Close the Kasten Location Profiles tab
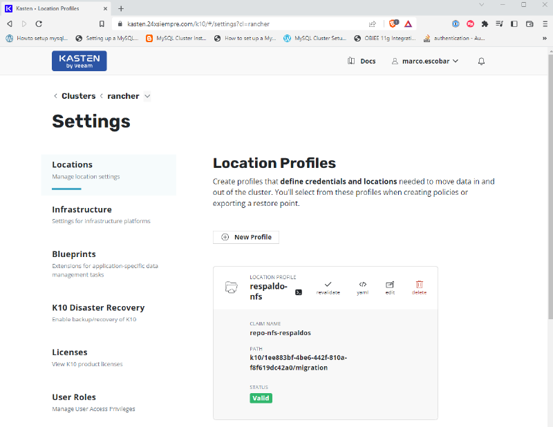This screenshot has width=553, height=427. pyautogui.click(x=105, y=8)
